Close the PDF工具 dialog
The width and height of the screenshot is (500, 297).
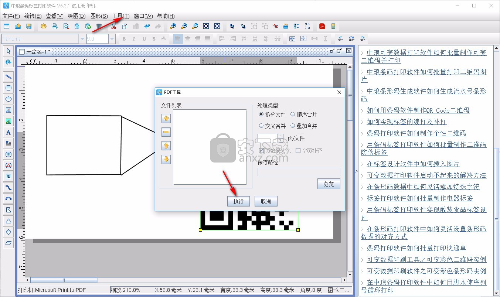[339, 92]
